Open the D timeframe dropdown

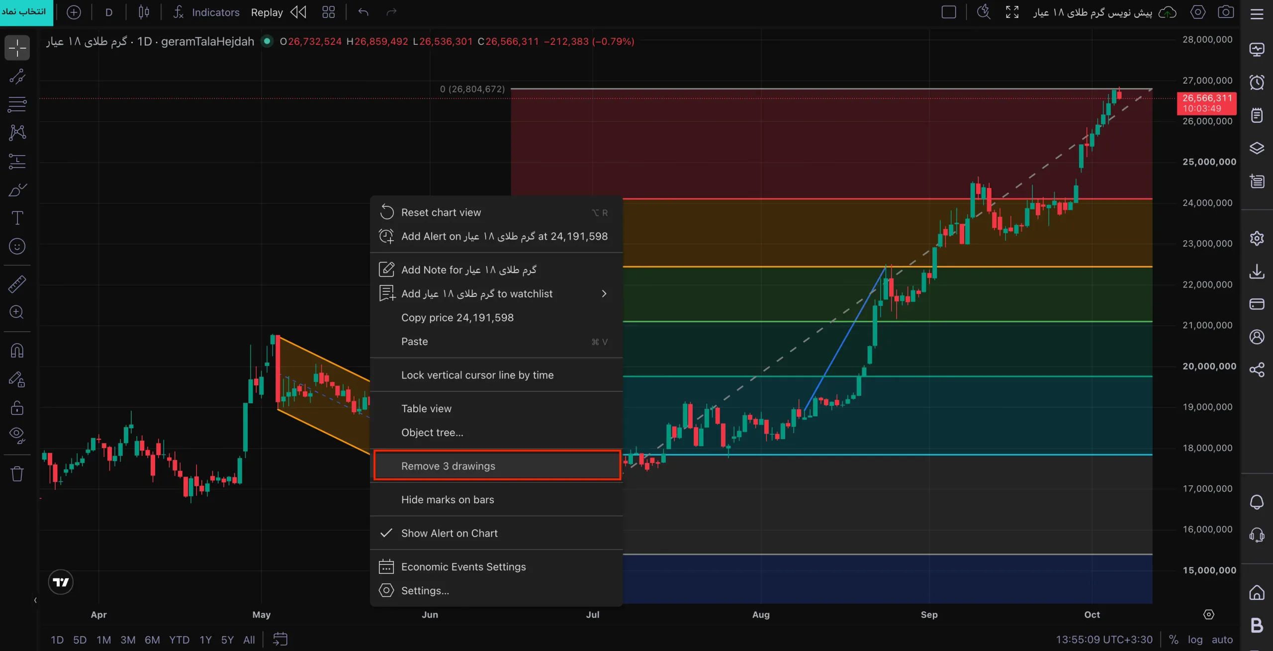109,12
